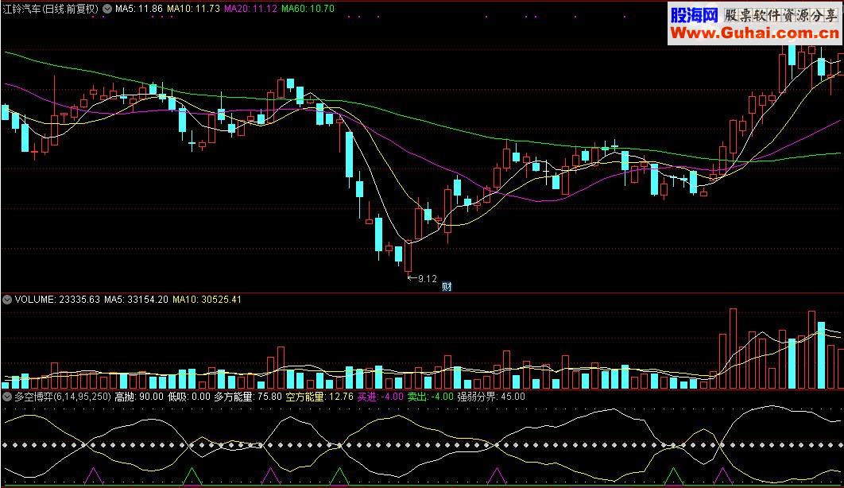The width and height of the screenshot is (844, 488).
Task: Select the 低吸: 0.00 value
Action: point(189,397)
